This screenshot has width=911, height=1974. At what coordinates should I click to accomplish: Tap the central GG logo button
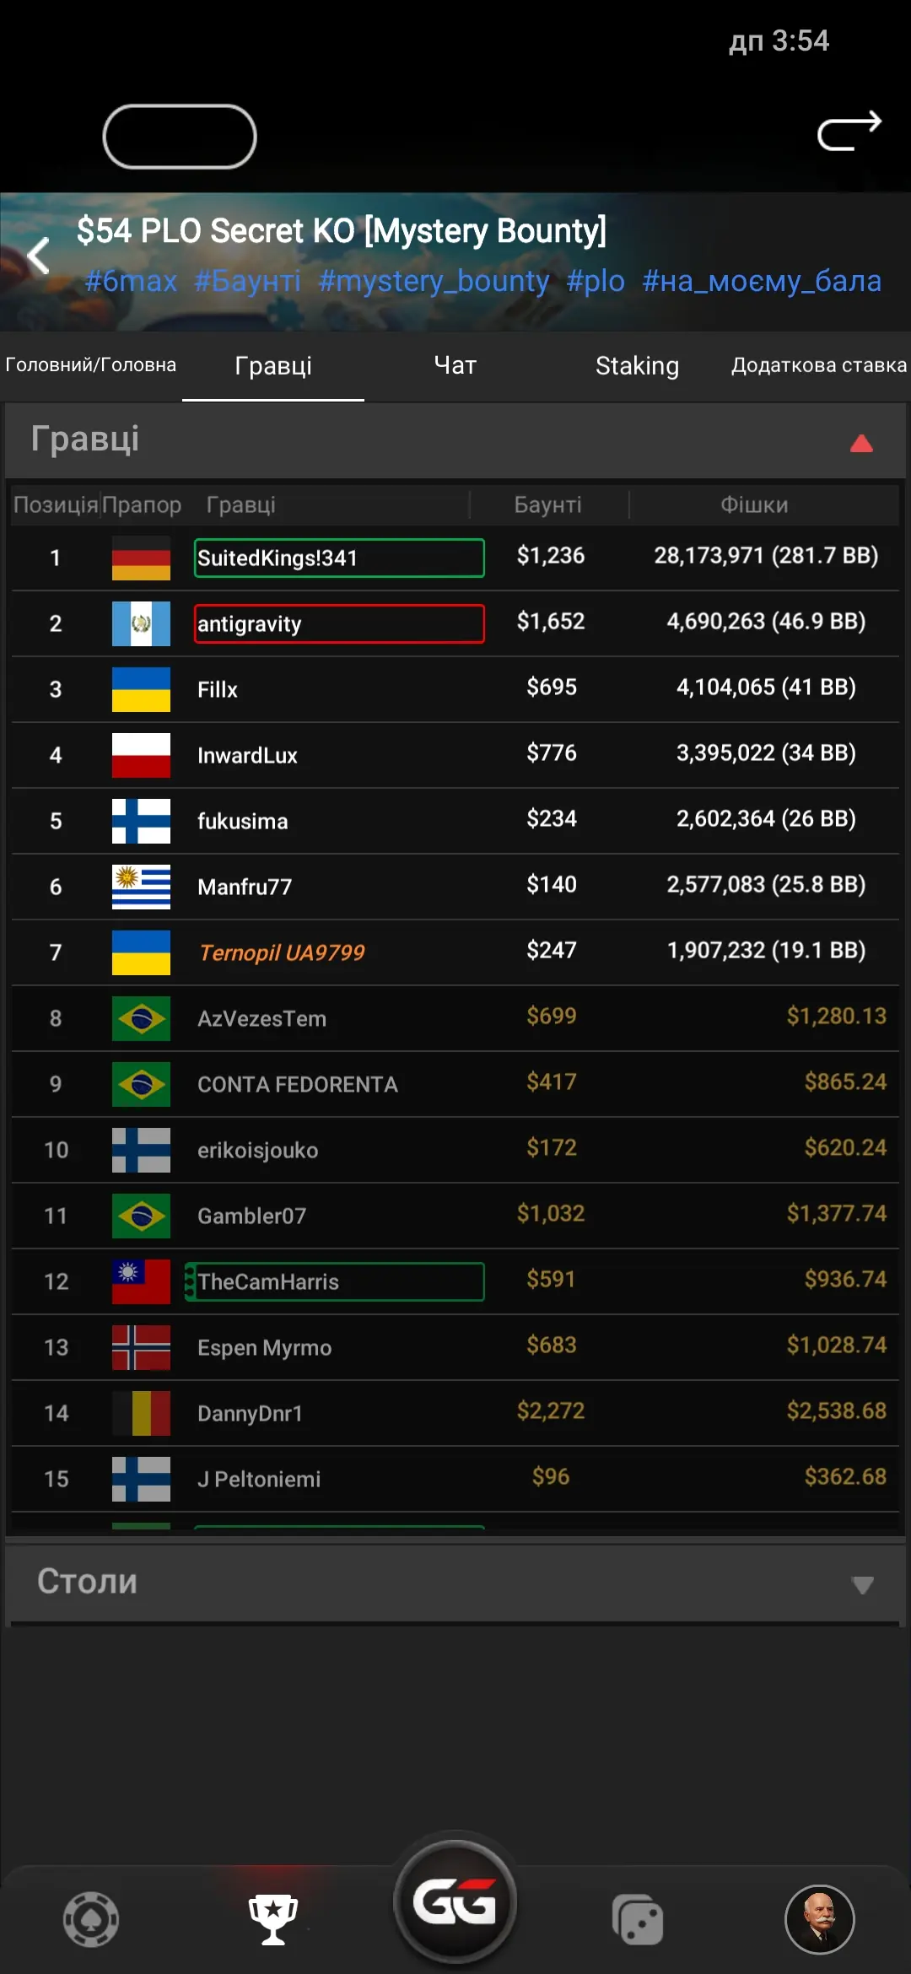click(455, 1902)
